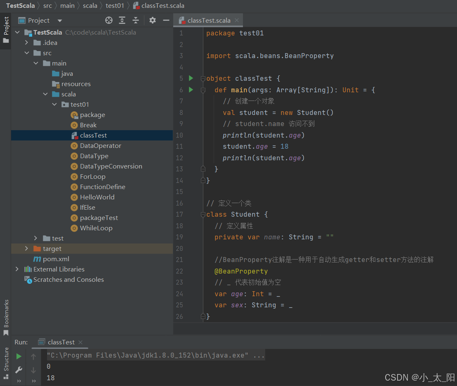Expand the target folder

pos(26,248)
